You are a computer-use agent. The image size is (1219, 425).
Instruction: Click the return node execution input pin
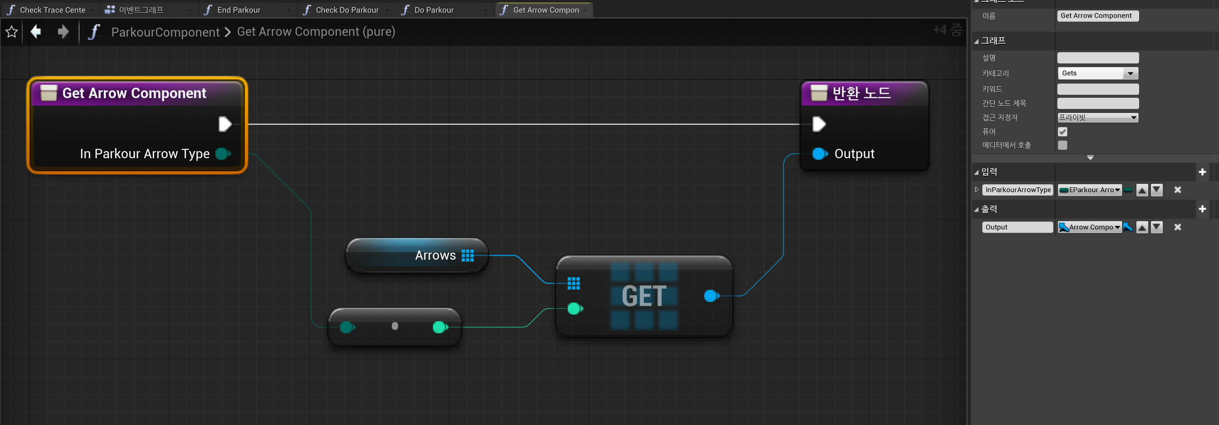[x=819, y=124]
